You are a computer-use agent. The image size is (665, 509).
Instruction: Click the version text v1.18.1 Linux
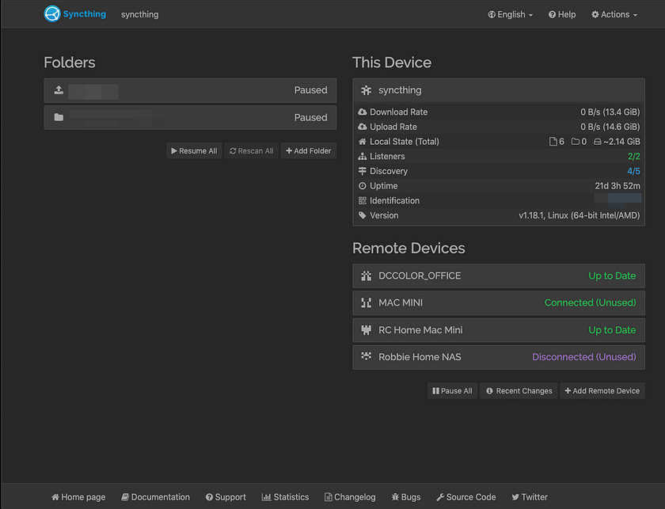579,215
